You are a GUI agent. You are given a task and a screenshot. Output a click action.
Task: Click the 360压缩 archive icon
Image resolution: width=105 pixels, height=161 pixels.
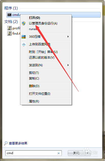pyautogui.click(x=24, y=37)
